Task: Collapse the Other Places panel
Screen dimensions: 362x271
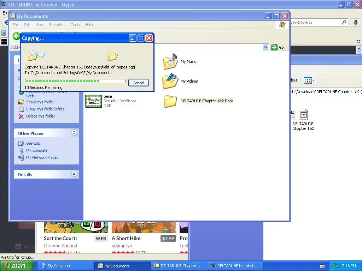Action: [x=74, y=133]
